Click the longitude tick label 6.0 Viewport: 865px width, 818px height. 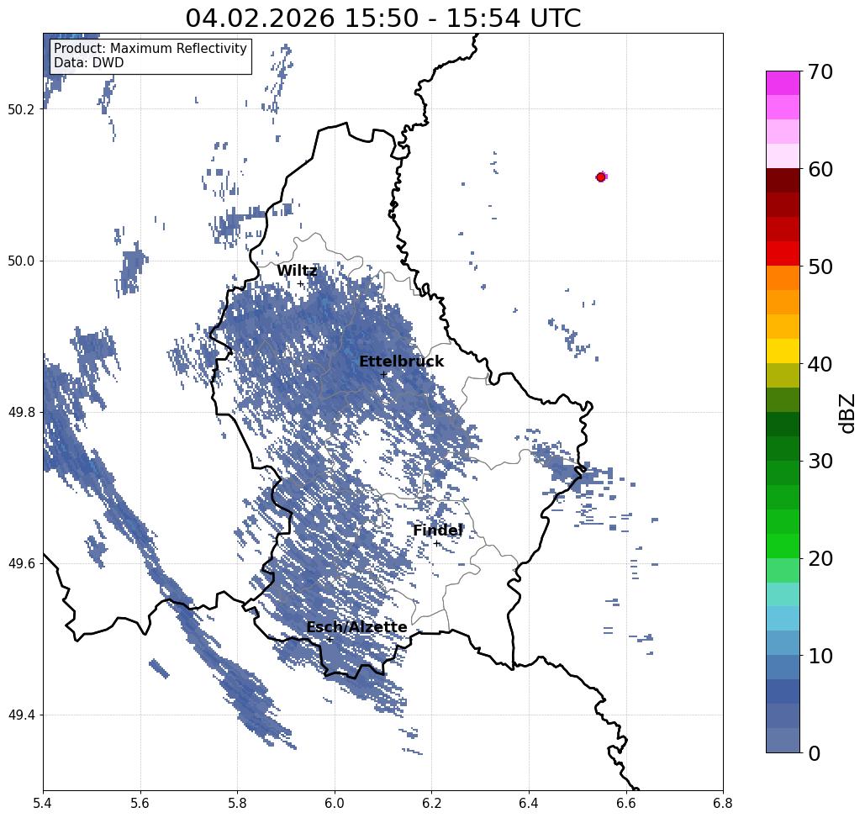pyautogui.click(x=335, y=803)
